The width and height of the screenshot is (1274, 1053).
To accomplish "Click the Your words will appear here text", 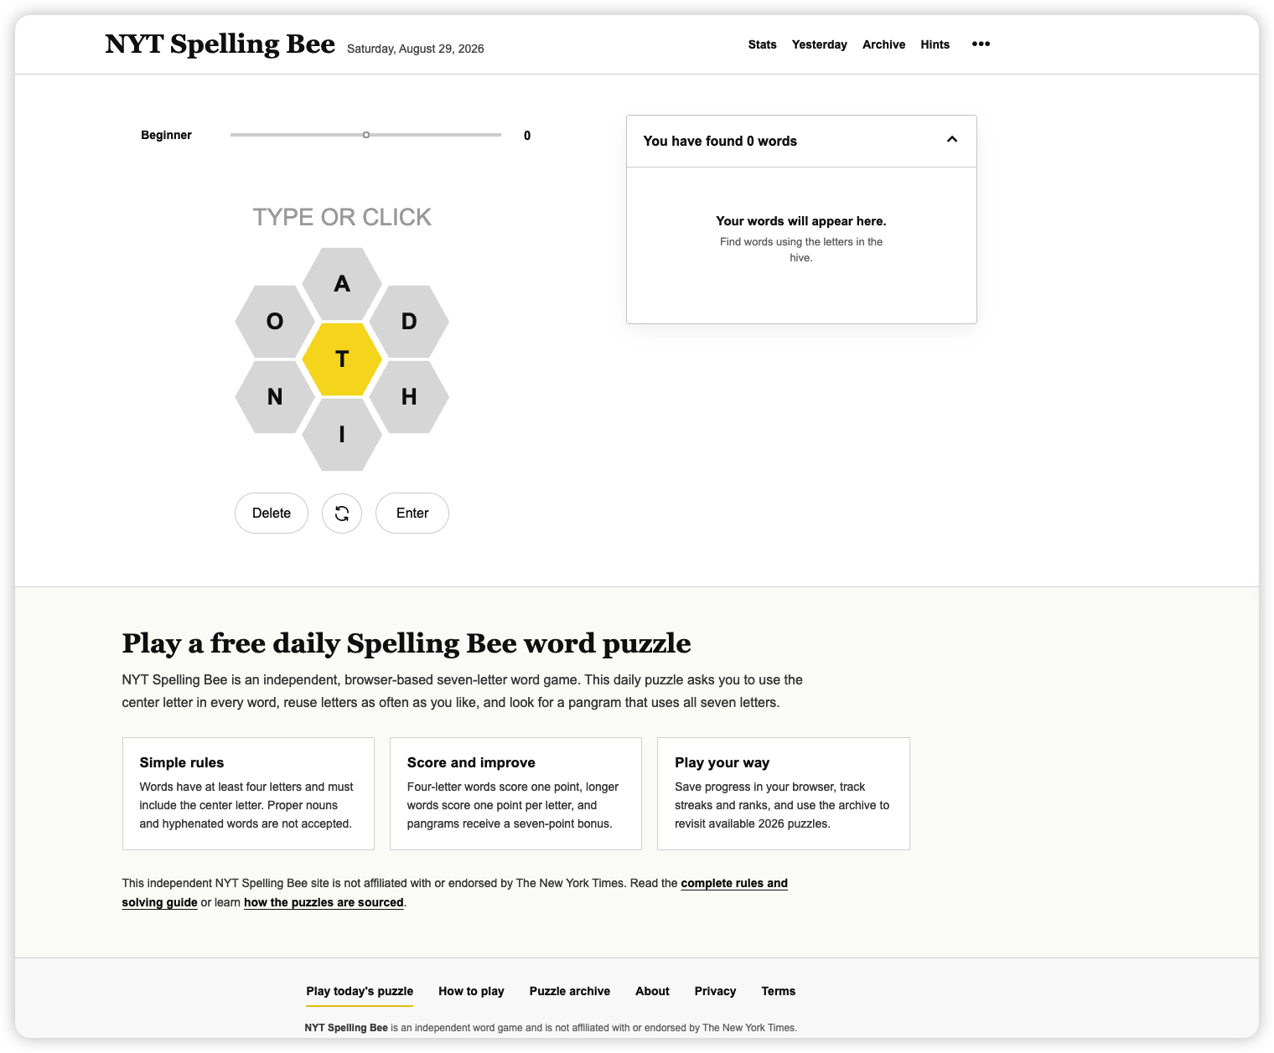I will click(801, 221).
